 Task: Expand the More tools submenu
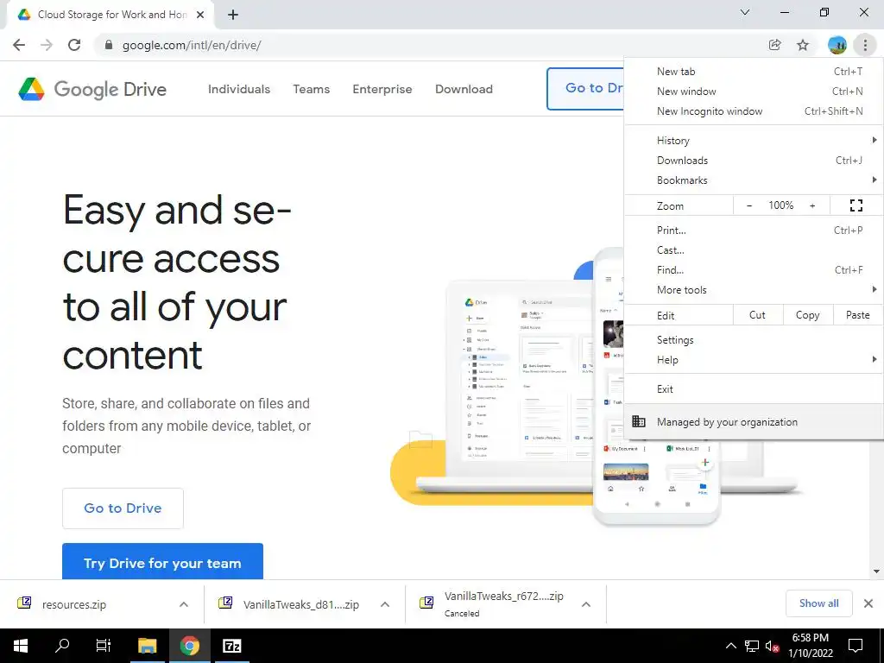click(874, 289)
